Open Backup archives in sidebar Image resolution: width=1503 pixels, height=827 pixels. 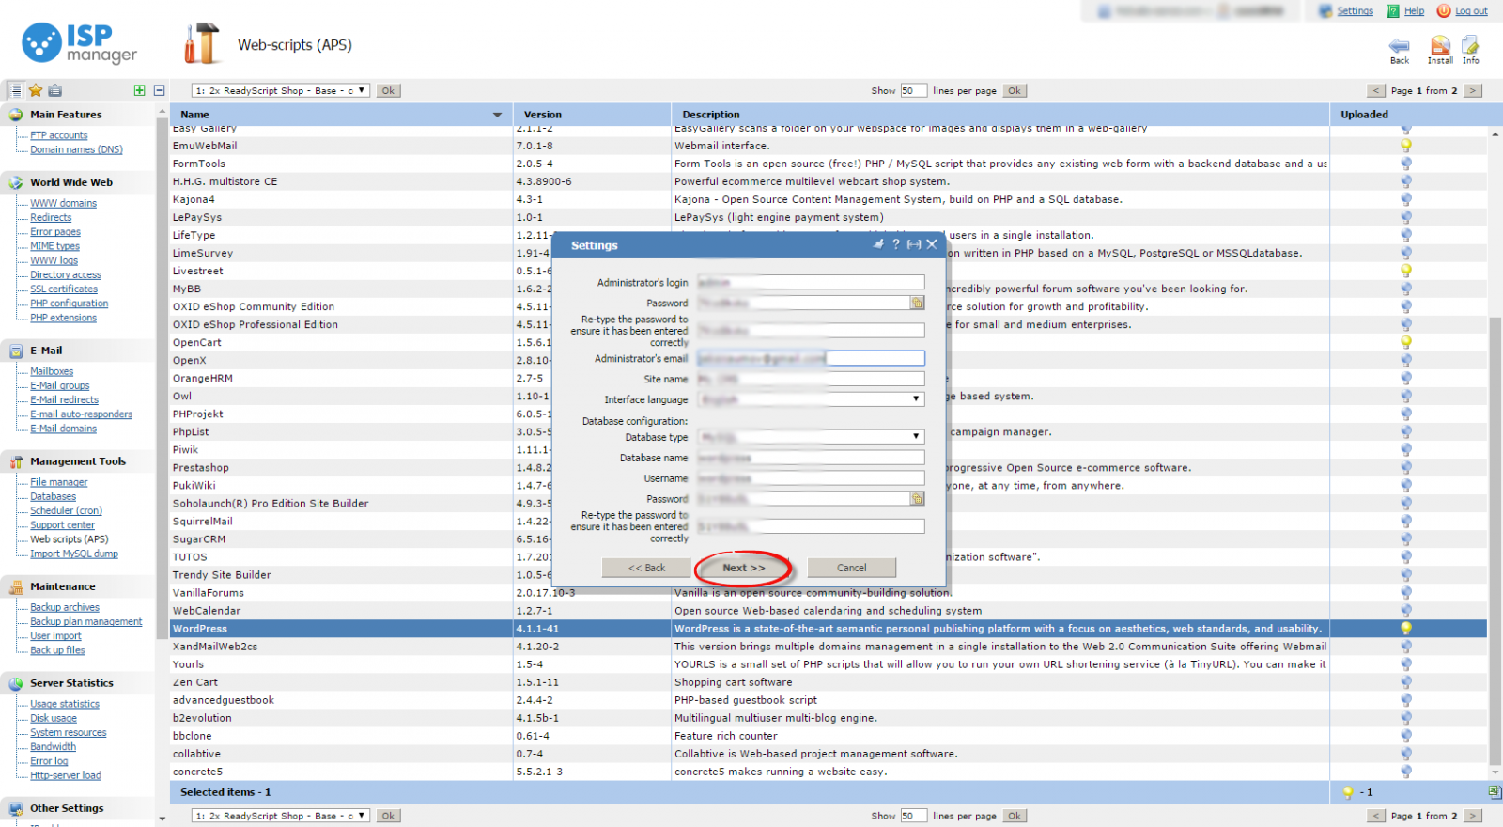(x=65, y=607)
